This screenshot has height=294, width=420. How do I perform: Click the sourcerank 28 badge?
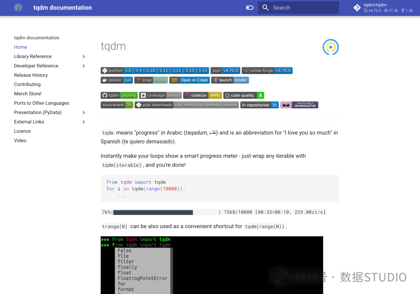[117, 105]
